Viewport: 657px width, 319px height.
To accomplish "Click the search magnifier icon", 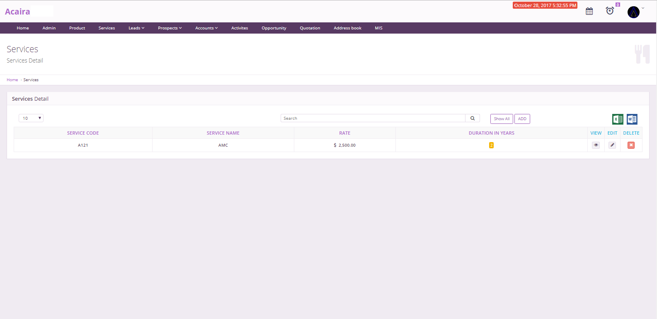I will [x=473, y=118].
